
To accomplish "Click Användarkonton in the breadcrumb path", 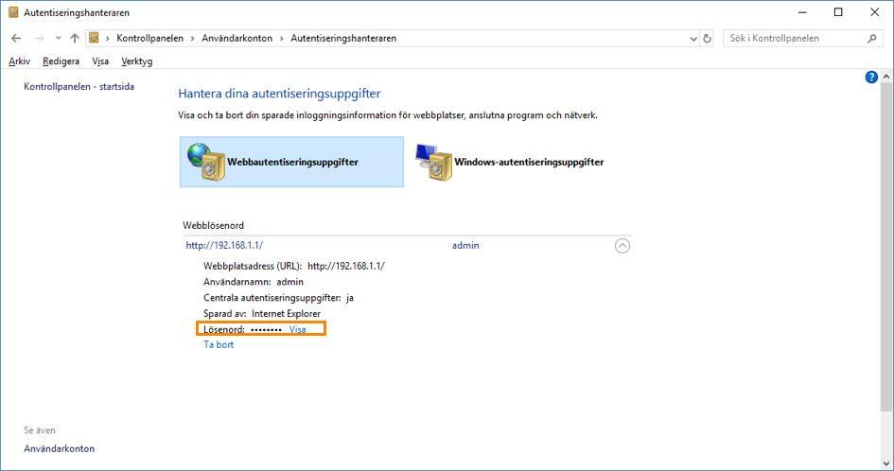I will tap(237, 39).
